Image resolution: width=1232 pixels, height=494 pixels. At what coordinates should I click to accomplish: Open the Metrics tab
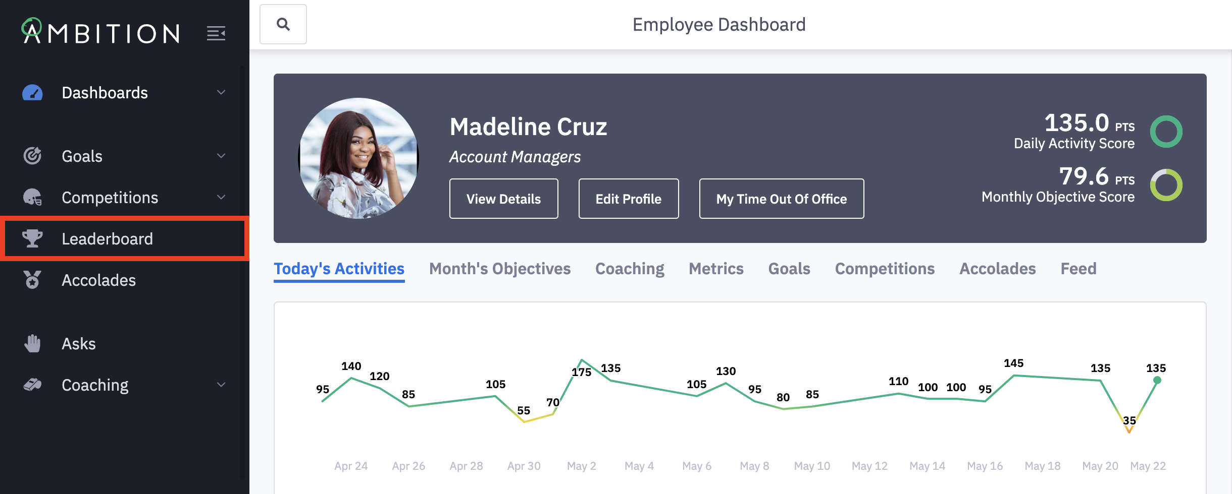pyautogui.click(x=716, y=269)
